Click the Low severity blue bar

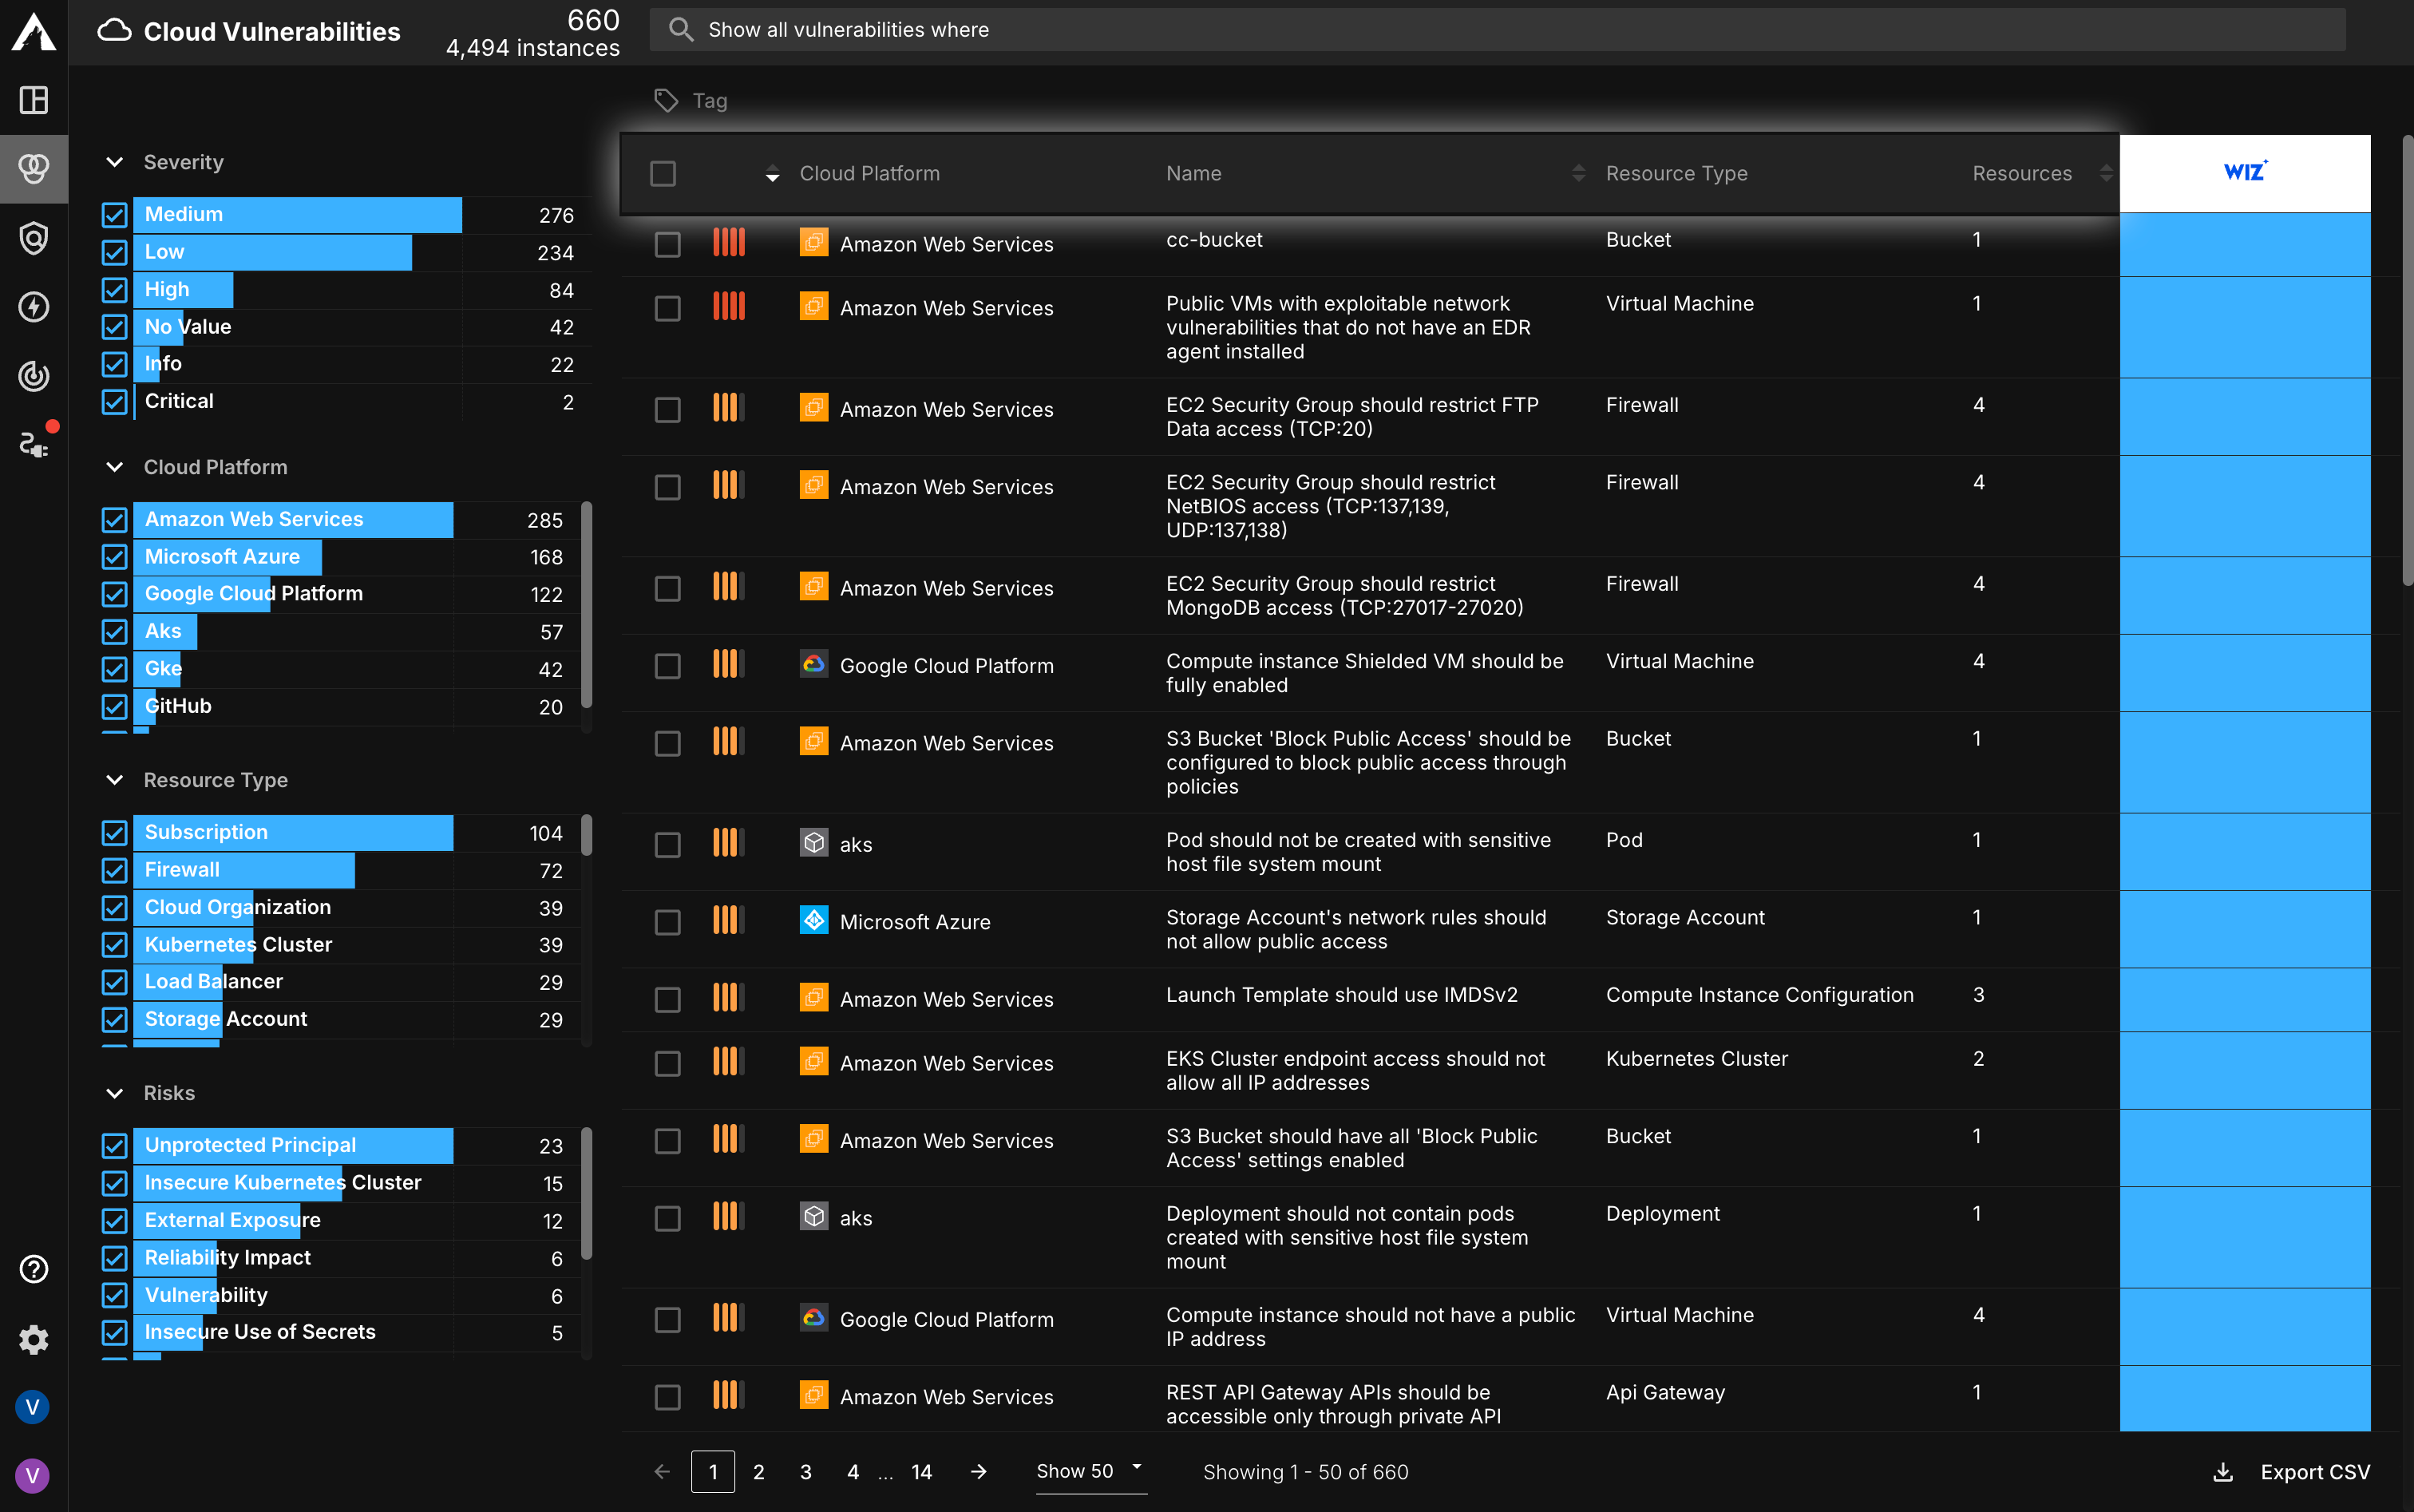point(272,252)
